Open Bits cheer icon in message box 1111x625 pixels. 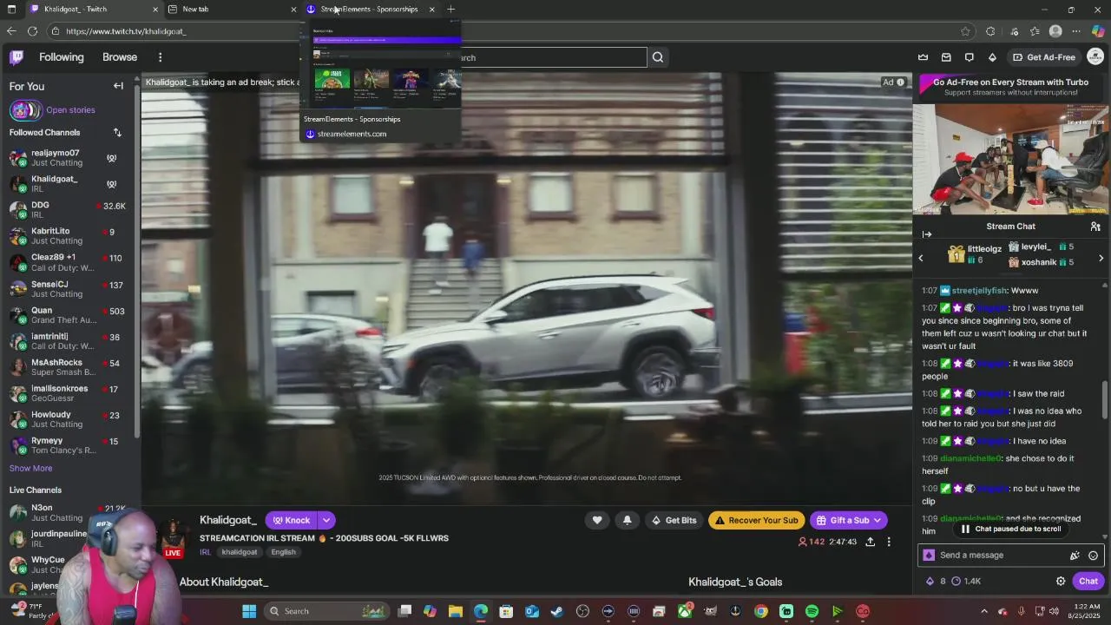[1075, 556]
